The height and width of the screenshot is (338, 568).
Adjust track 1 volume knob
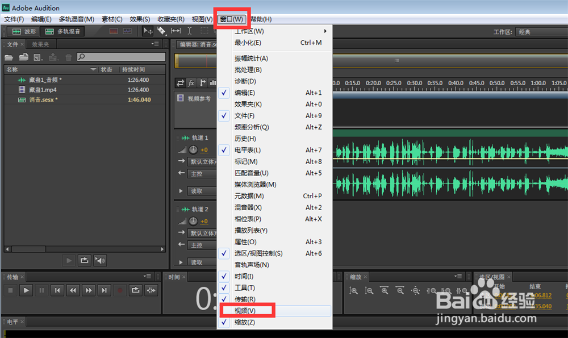[x=193, y=149]
